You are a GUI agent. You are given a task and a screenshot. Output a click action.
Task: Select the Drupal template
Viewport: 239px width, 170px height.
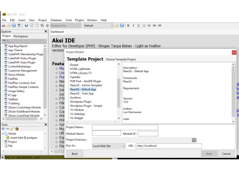tap(74, 65)
